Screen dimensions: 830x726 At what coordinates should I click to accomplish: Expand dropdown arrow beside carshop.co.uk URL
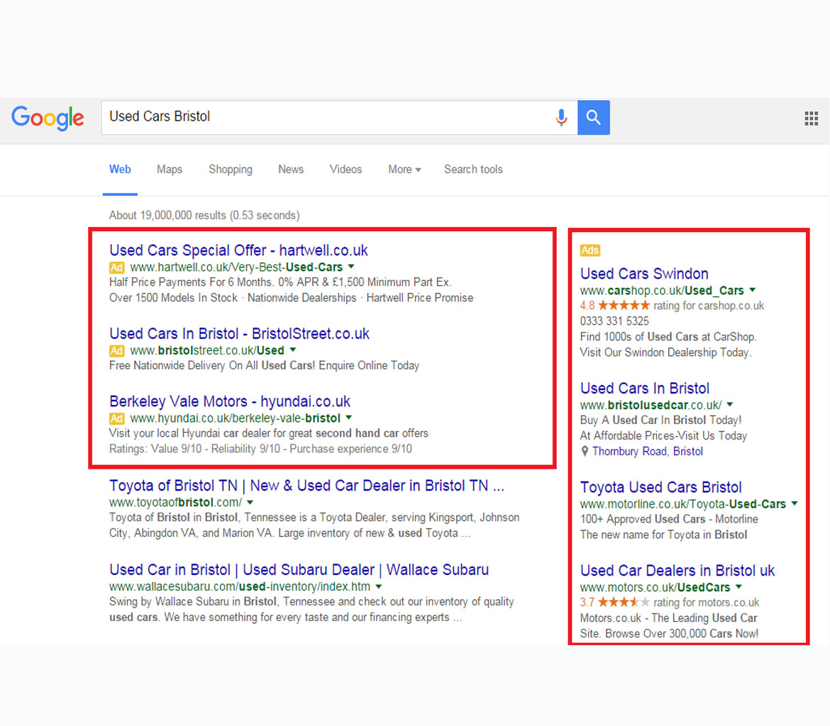752,290
